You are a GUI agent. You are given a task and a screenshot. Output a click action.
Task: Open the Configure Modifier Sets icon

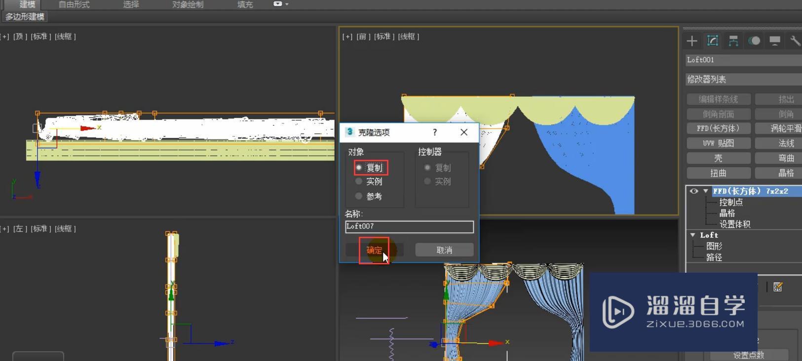(x=778, y=287)
